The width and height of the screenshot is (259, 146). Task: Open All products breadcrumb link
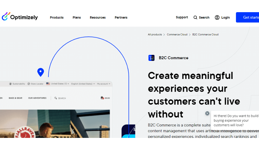pyautogui.click(x=155, y=35)
